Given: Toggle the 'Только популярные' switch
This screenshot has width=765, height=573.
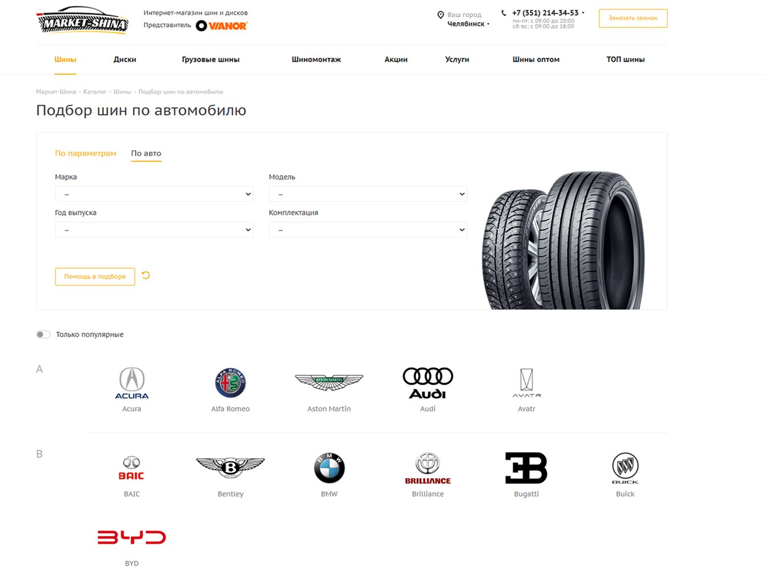Looking at the screenshot, I should 43,334.
